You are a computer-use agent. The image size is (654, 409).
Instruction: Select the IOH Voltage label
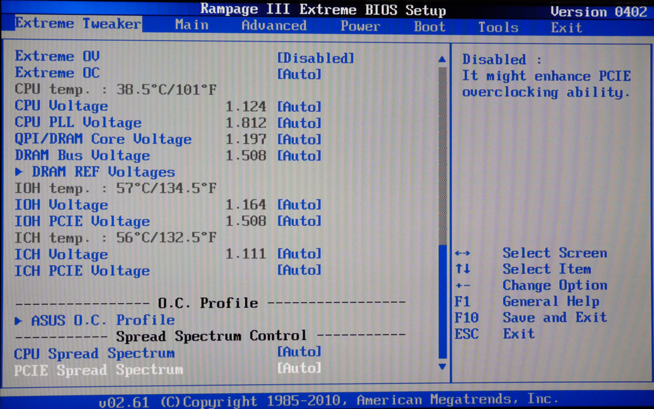tap(62, 205)
